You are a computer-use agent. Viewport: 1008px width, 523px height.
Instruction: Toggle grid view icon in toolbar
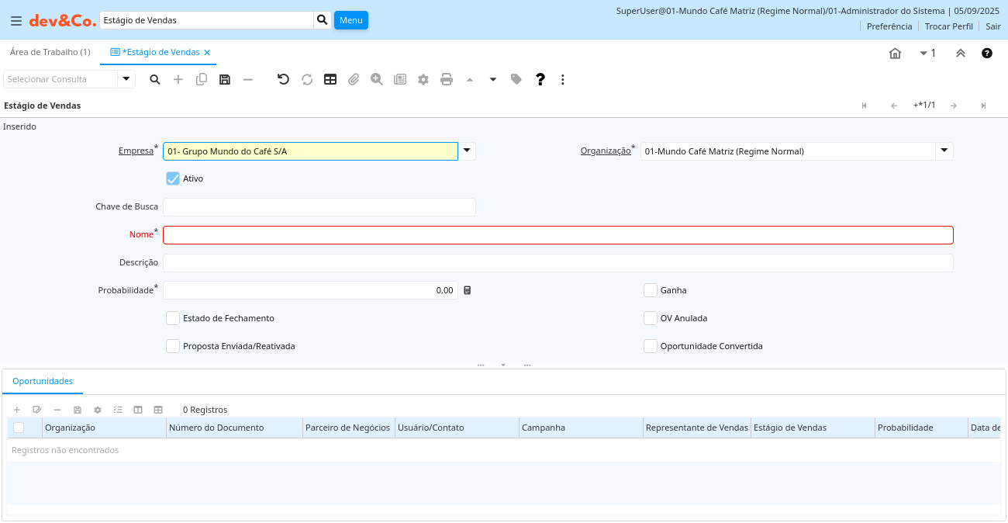(330, 79)
